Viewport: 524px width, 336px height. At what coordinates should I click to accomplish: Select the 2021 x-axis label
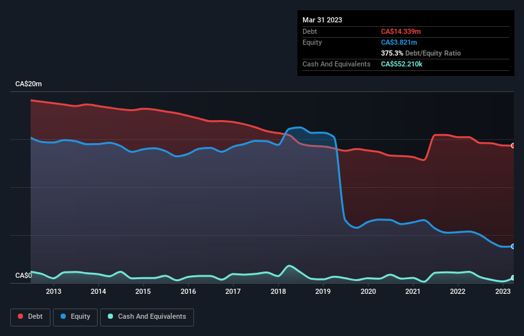click(413, 291)
